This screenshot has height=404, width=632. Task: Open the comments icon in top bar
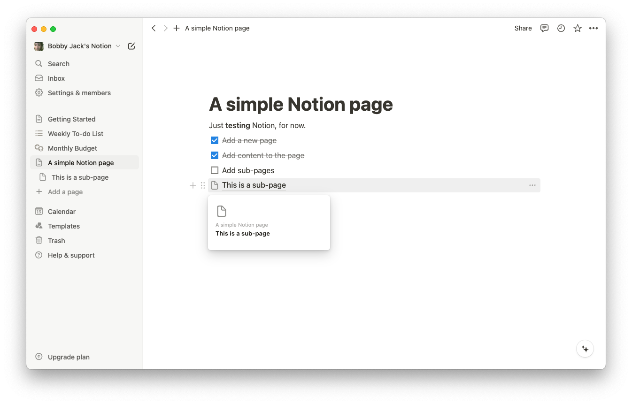tap(545, 28)
